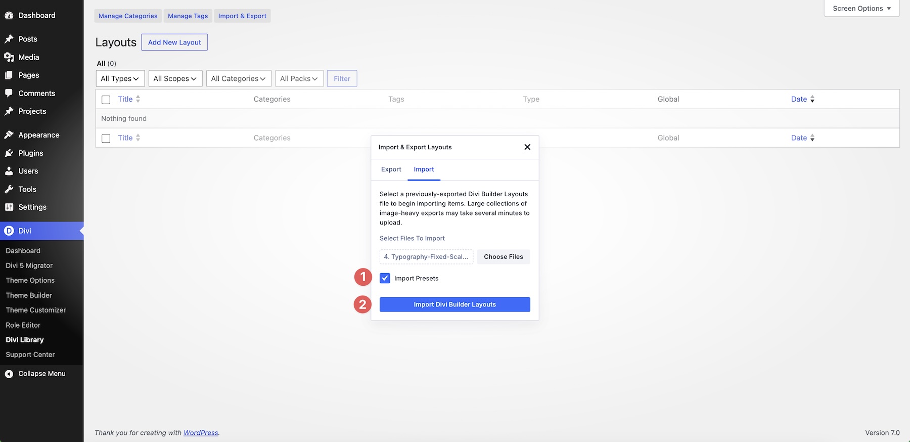Click the Choose Files button
Image resolution: width=910 pixels, height=442 pixels.
[504, 257]
